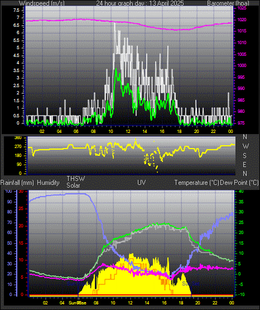Viewport: 260px width, 310px height.
Task: Click the "Sun Rise" marker inside temperature chart
Action: coord(77,284)
